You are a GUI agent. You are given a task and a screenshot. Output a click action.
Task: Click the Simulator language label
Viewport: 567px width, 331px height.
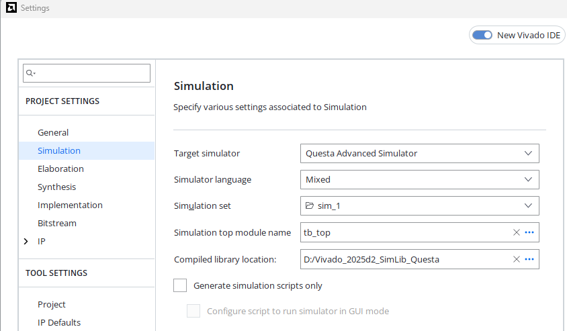212,179
